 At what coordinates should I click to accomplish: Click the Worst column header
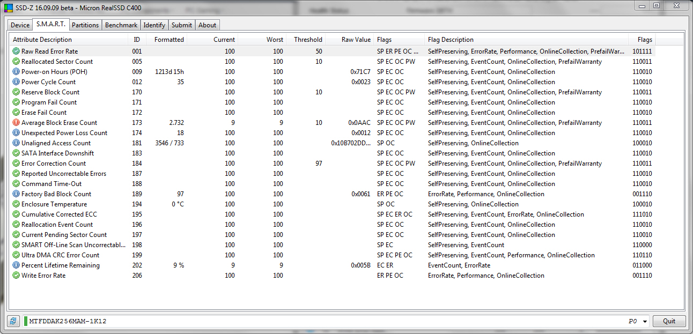click(263, 40)
